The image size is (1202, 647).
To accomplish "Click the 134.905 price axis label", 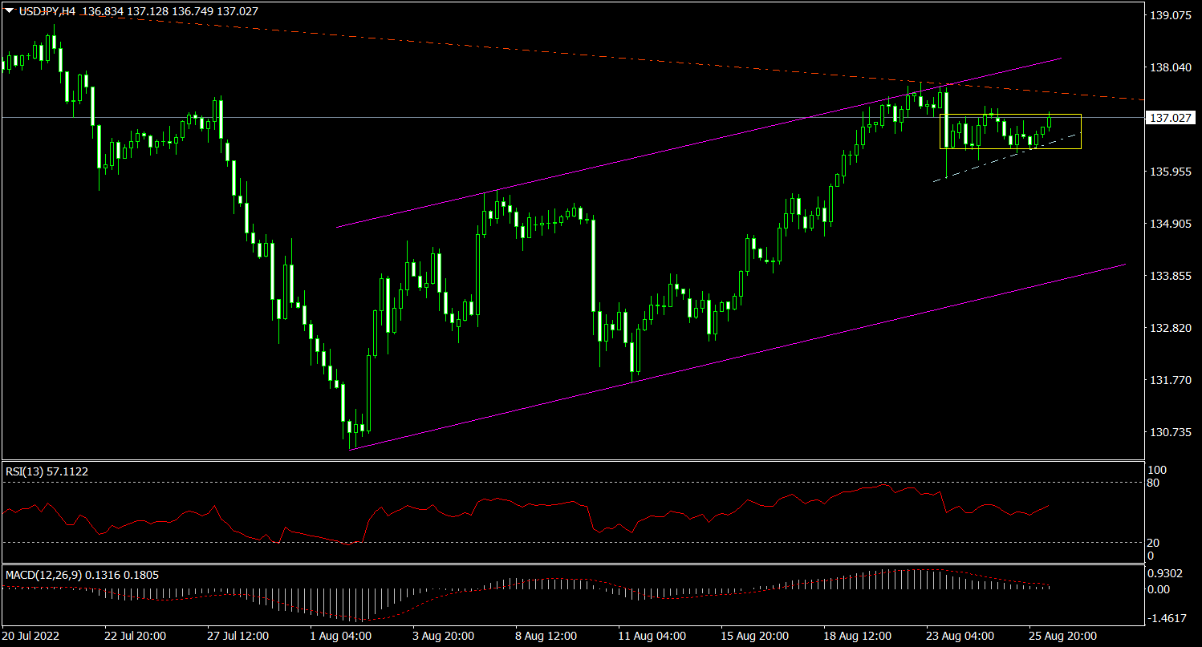I will pos(1170,224).
